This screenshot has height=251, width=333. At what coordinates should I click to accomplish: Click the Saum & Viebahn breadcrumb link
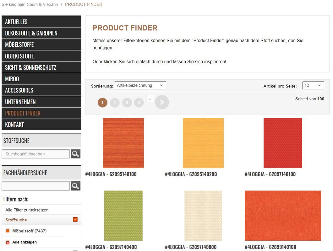[42, 4]
